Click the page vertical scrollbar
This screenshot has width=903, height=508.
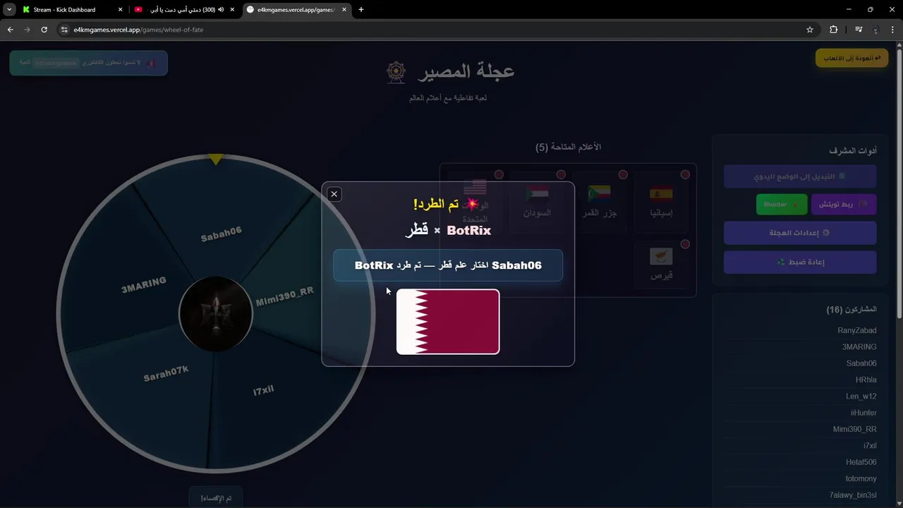(x=898, y=183)
